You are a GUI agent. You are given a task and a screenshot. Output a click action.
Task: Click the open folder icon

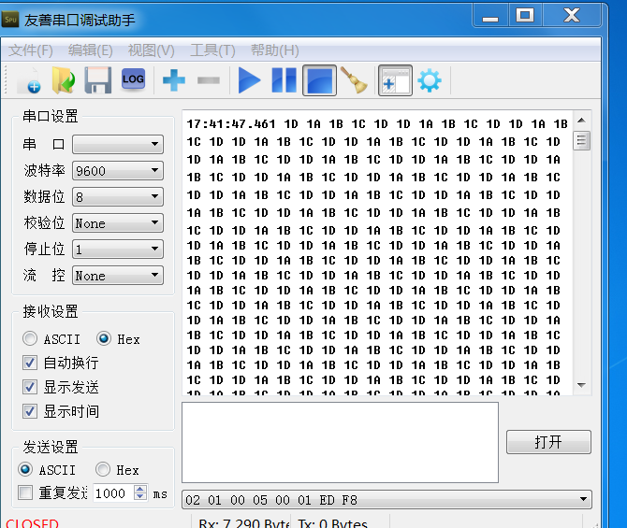click(x=63, y=81)
